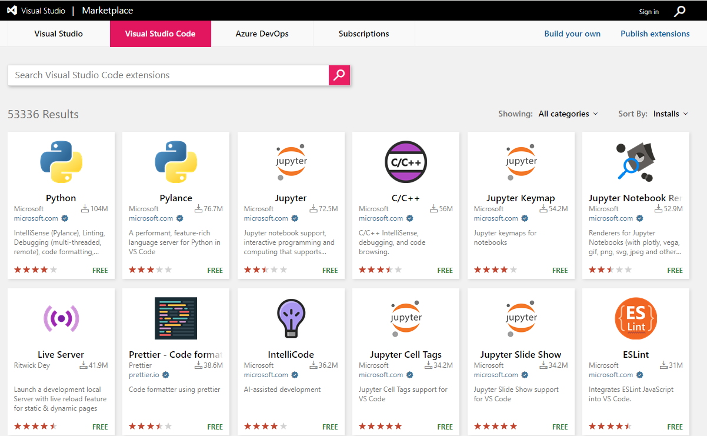Select the IntelliCode lightbulb icon
The height and width of the screenshot is (436, 707).
click(291, 318)
